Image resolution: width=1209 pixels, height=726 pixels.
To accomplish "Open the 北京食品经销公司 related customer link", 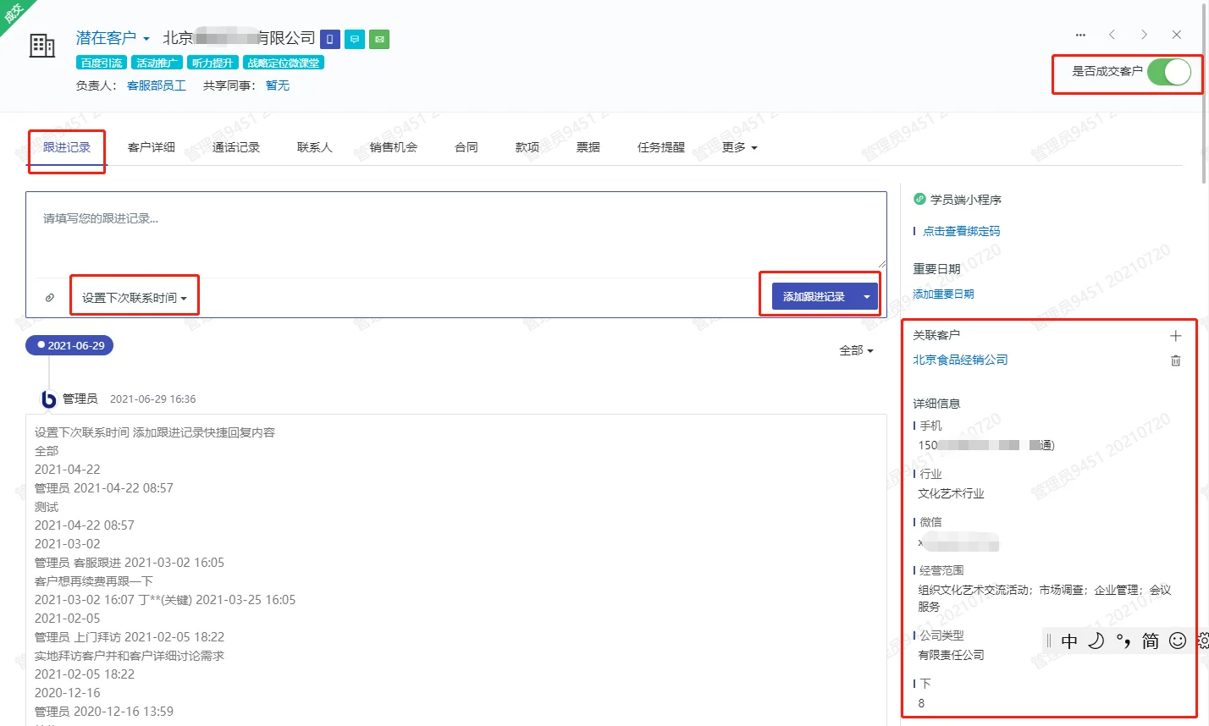I will [x=960, y=360].
